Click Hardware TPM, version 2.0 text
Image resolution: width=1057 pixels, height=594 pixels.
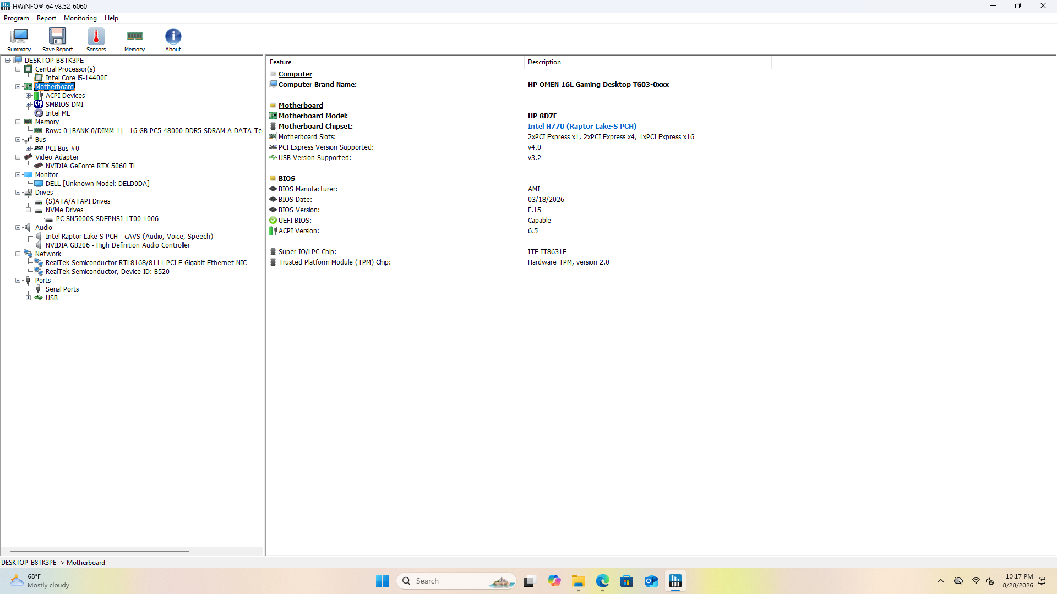(x=569, y=262)
